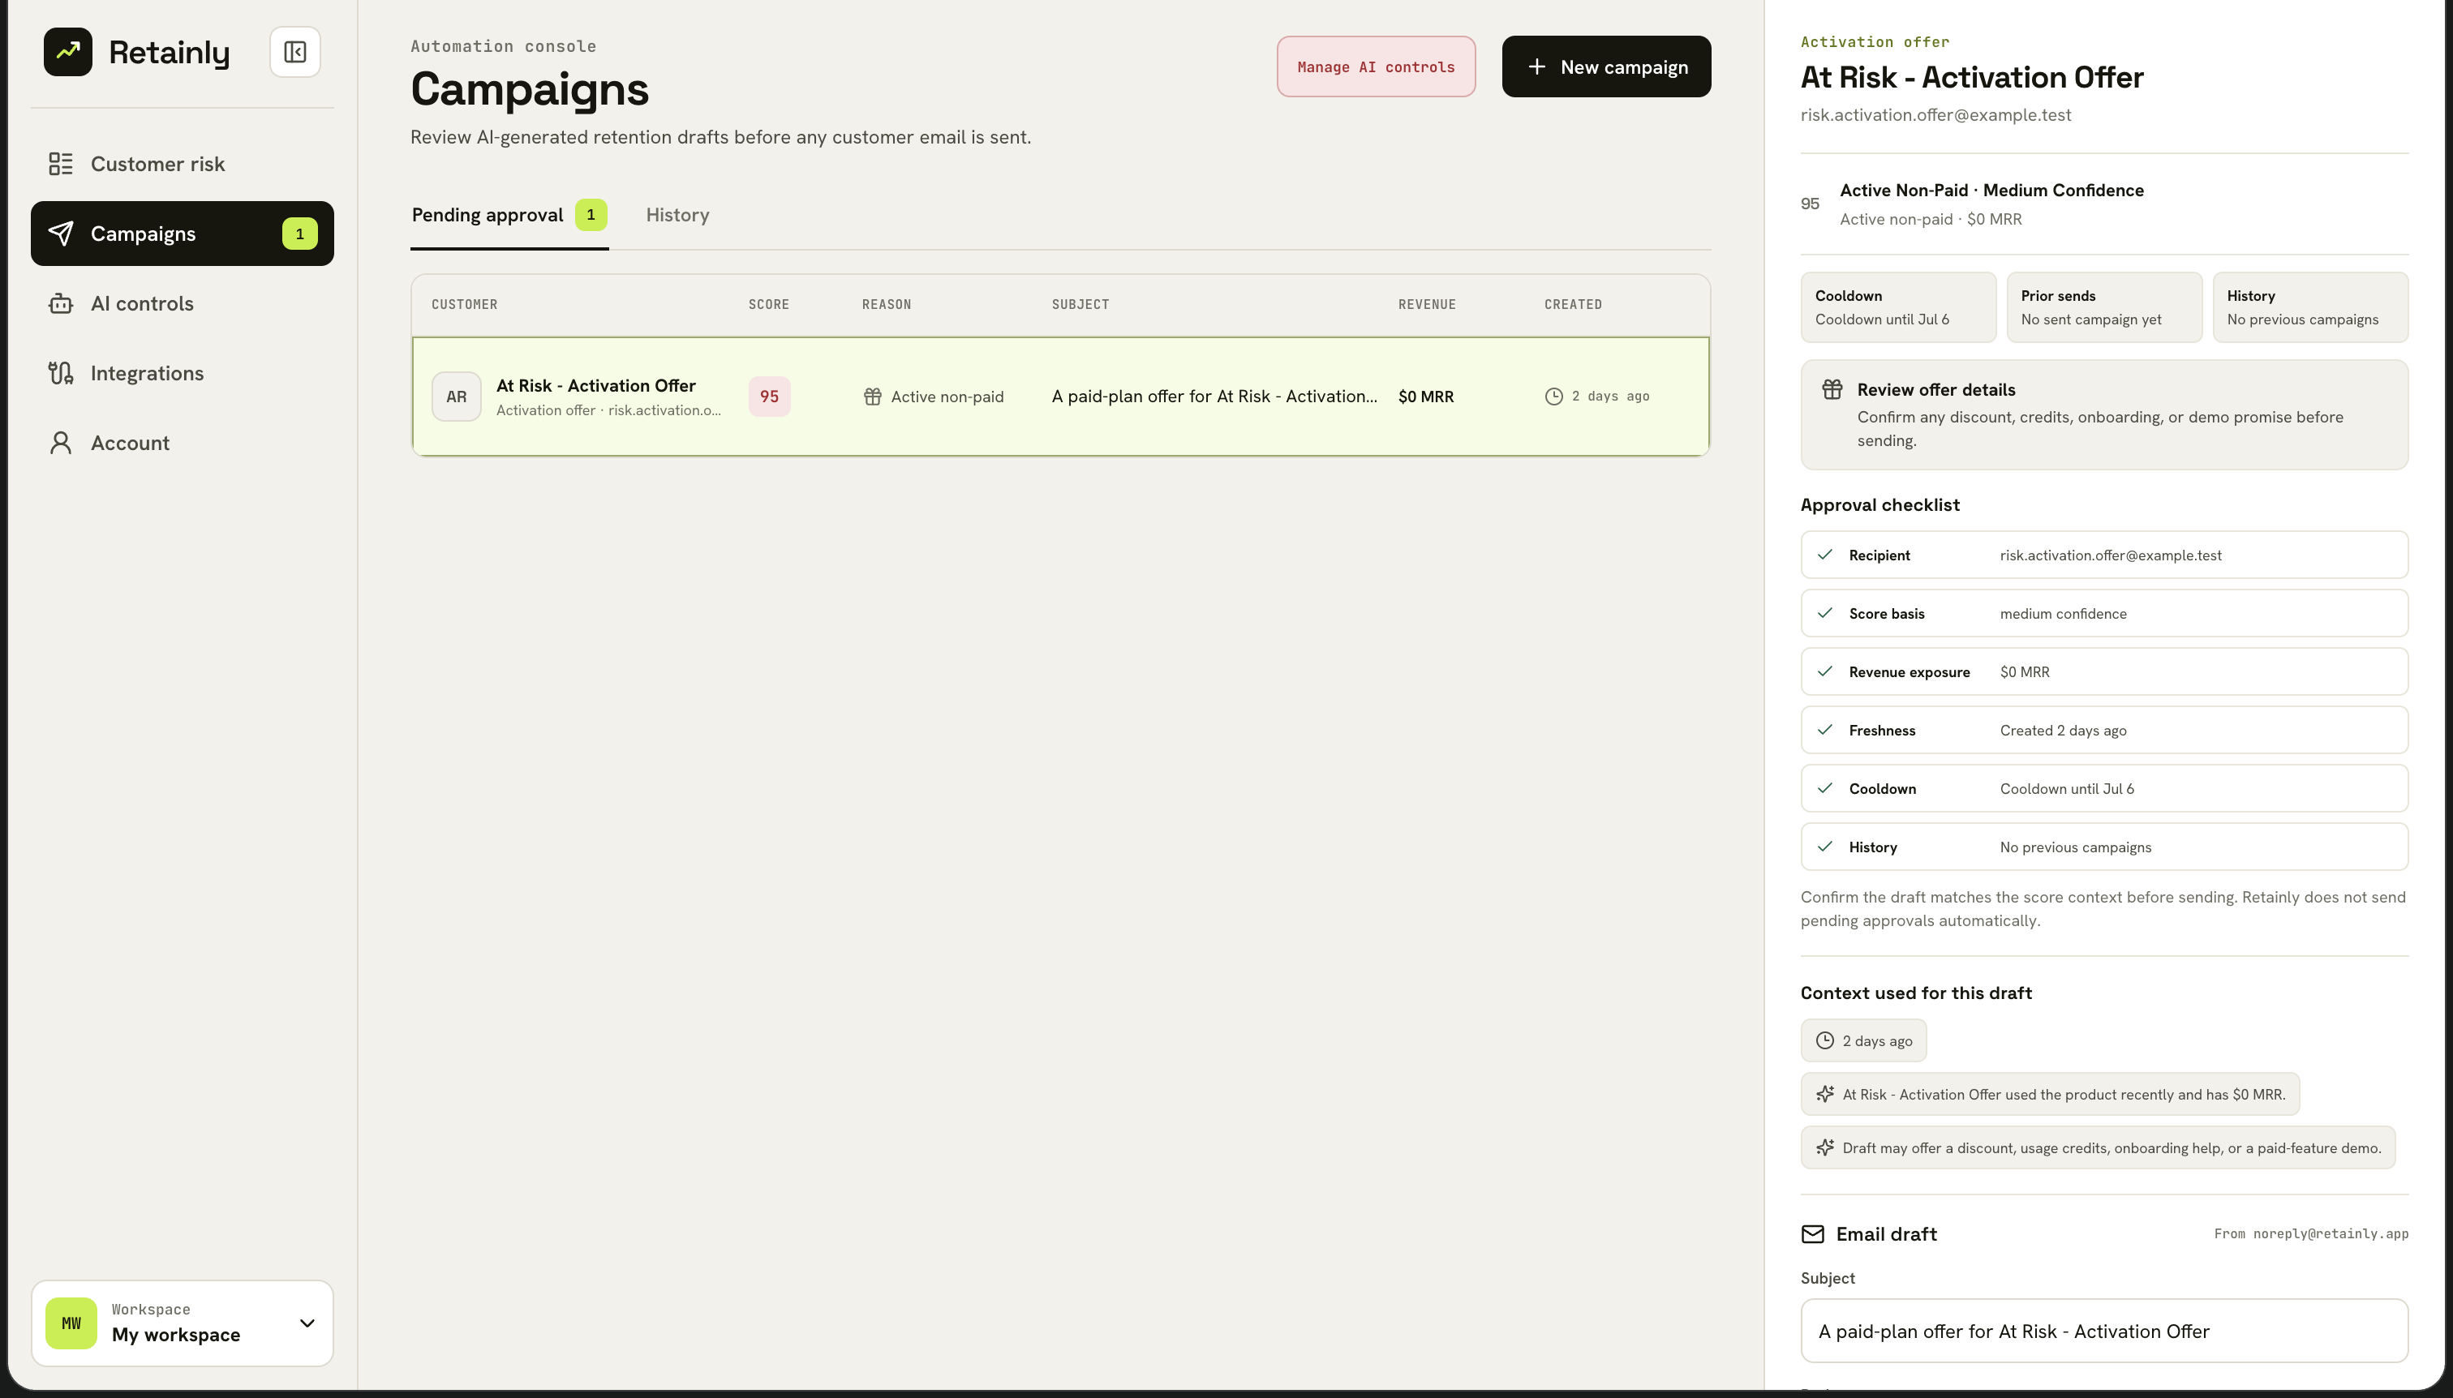The height and width of the screenshot is (1398, 2453).
Task: Go to Campaigns in the sidebar
Action: coord(183,234)
